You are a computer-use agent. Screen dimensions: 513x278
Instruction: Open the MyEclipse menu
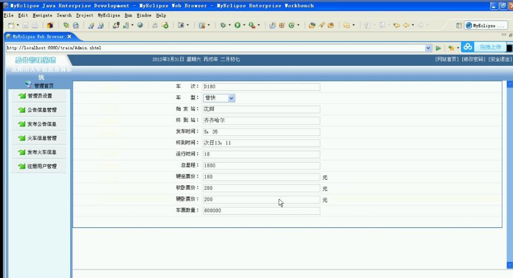coord(109,15)
